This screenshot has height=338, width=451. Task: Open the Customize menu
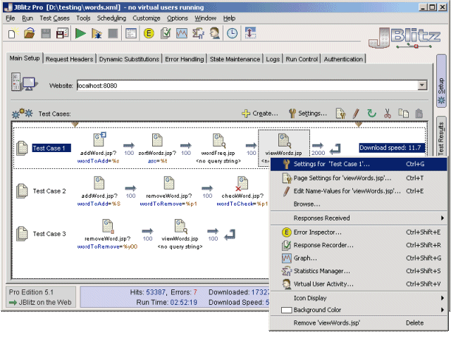tap(146, 18)
